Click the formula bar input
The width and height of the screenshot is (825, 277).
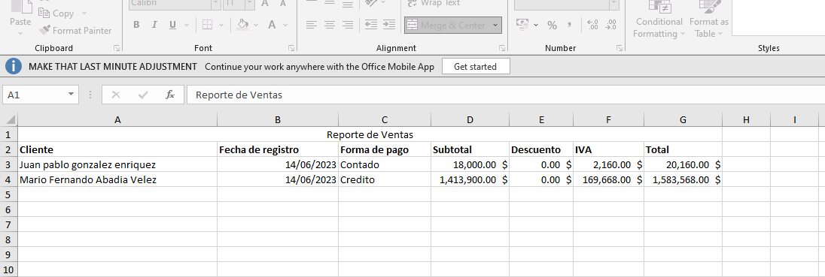pyautogui.click(x=505, y=95)
